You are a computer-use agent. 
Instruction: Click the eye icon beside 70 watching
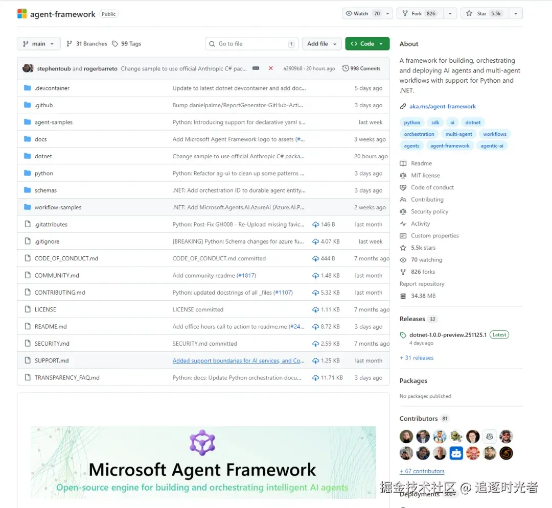403,260
